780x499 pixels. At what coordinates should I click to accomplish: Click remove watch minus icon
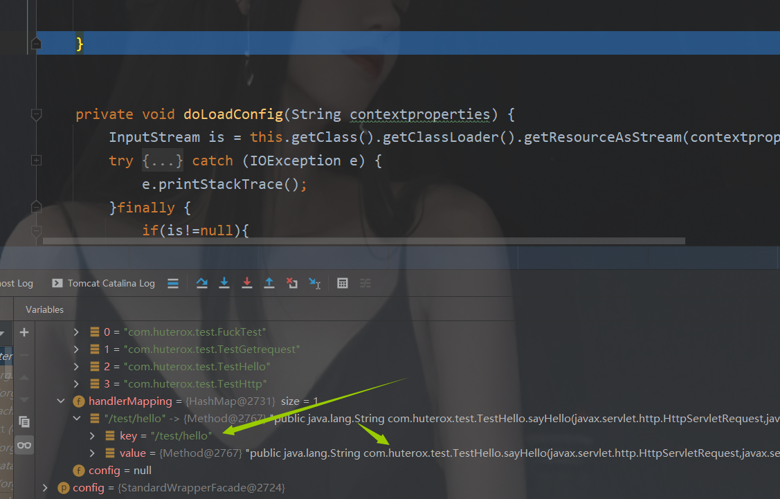pyautogui.click(x=24, y=355)
